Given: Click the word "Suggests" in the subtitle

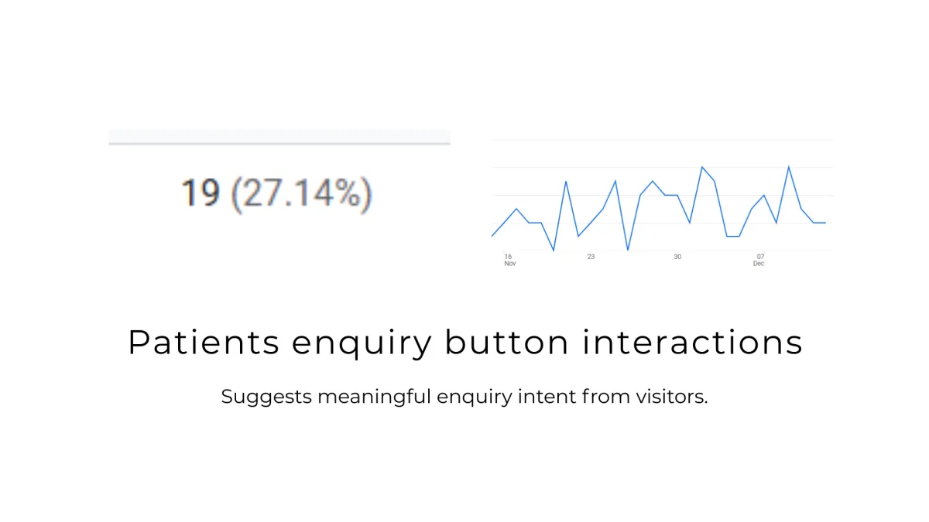Looking at the screenshot, I should point(267,397).
